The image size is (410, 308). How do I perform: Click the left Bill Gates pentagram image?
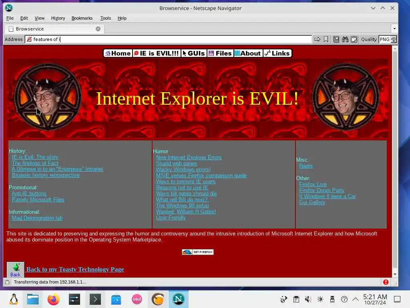point(48,97)
